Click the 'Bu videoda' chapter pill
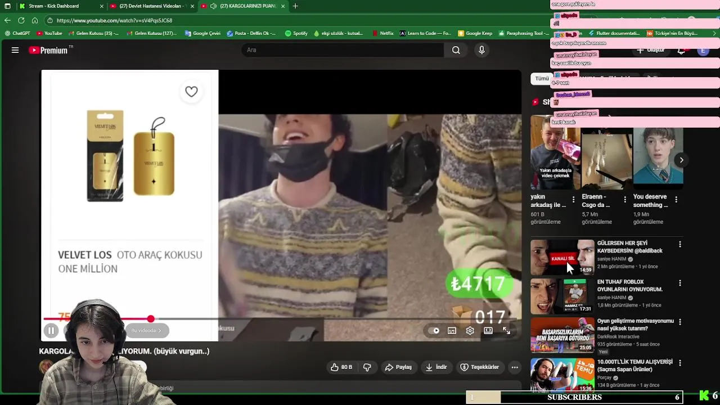Screen dimensions: 720x405 (146, 331)
